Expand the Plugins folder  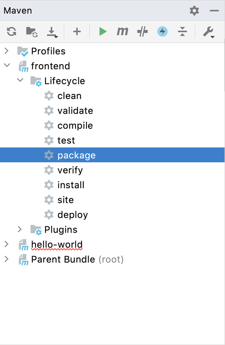20,229
